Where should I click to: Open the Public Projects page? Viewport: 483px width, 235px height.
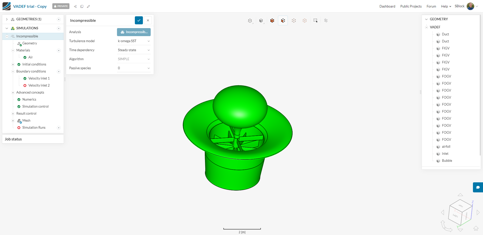point(411,6)
